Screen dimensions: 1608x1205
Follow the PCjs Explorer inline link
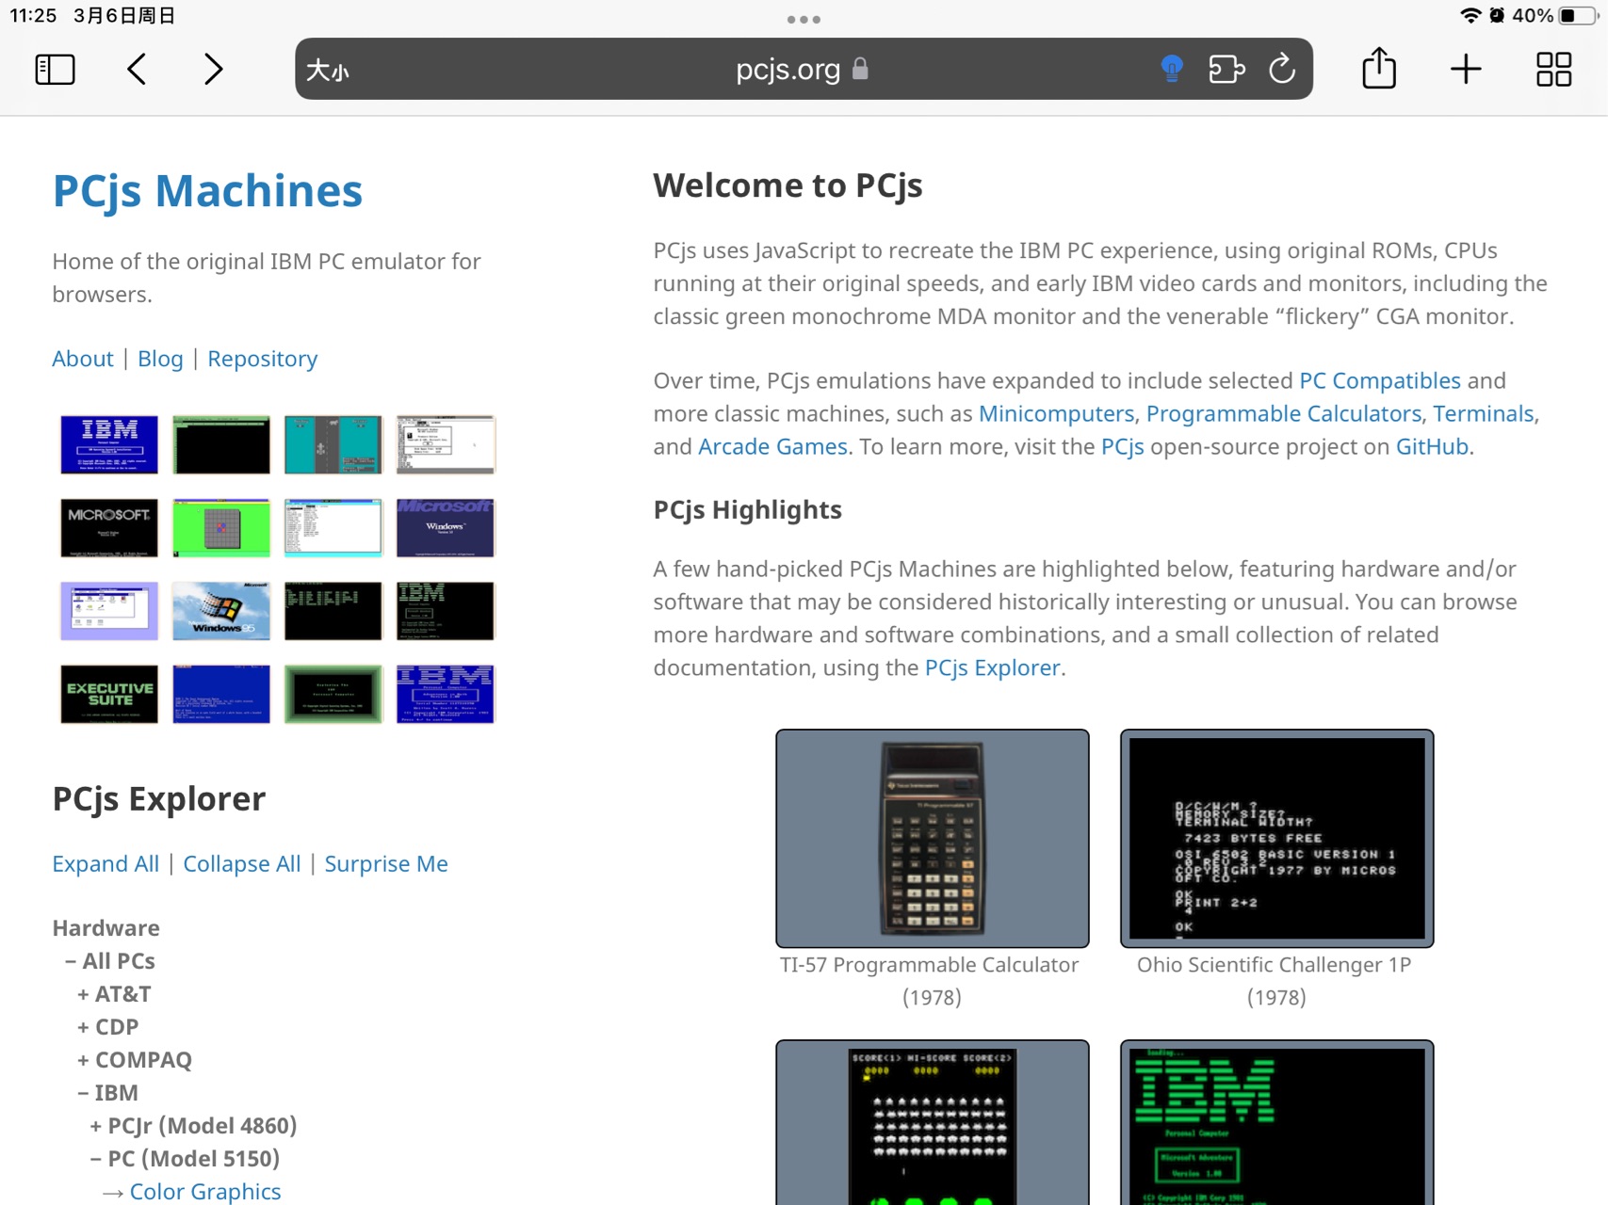tap(992, 667)
